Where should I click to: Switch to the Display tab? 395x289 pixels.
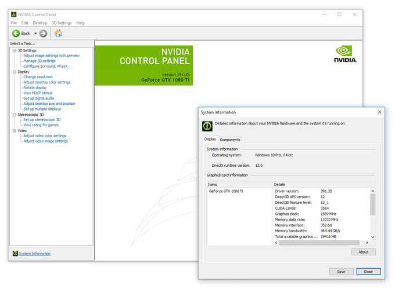coord(210,139)
